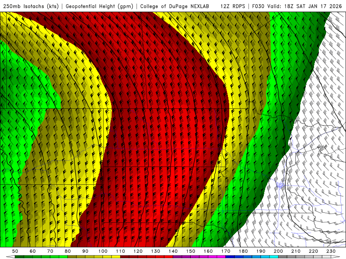346x259 pixels.
Task: Click the '60' color scale label
Action: click(x=33, y=251)
